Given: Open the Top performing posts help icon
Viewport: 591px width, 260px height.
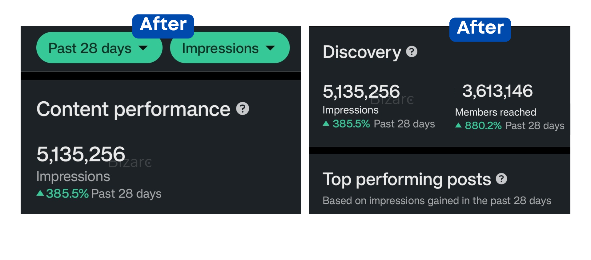Looking at the screenshot, I should click(502, 178).
